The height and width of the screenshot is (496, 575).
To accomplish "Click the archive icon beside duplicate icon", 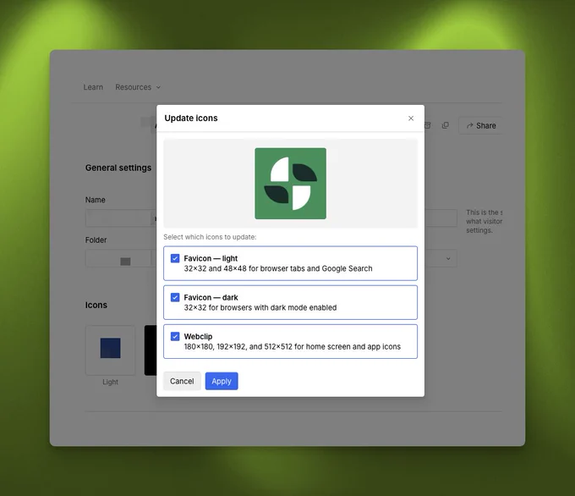I will pyautogui.click(x=428, y=125).
